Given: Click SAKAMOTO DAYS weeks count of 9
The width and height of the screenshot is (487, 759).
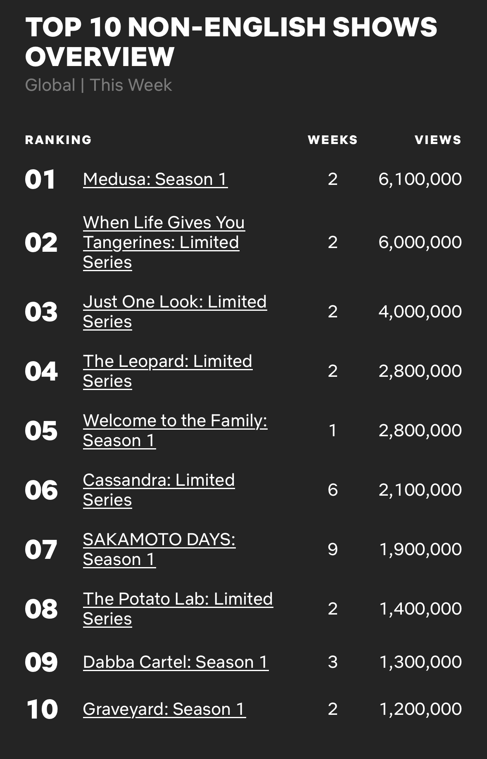Looking at the screenshot, I should tap(333, 549).
